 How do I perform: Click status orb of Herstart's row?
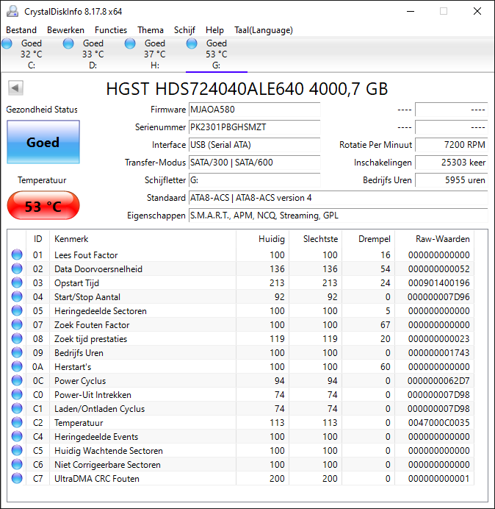(x=17, y=366)
